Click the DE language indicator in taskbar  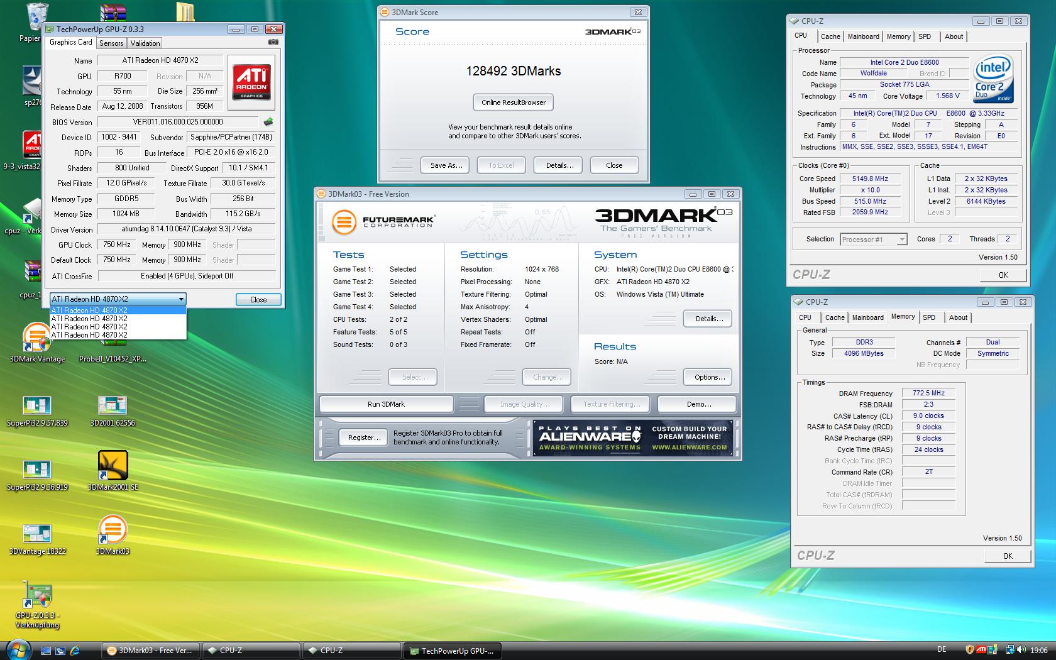coord(942,650)
